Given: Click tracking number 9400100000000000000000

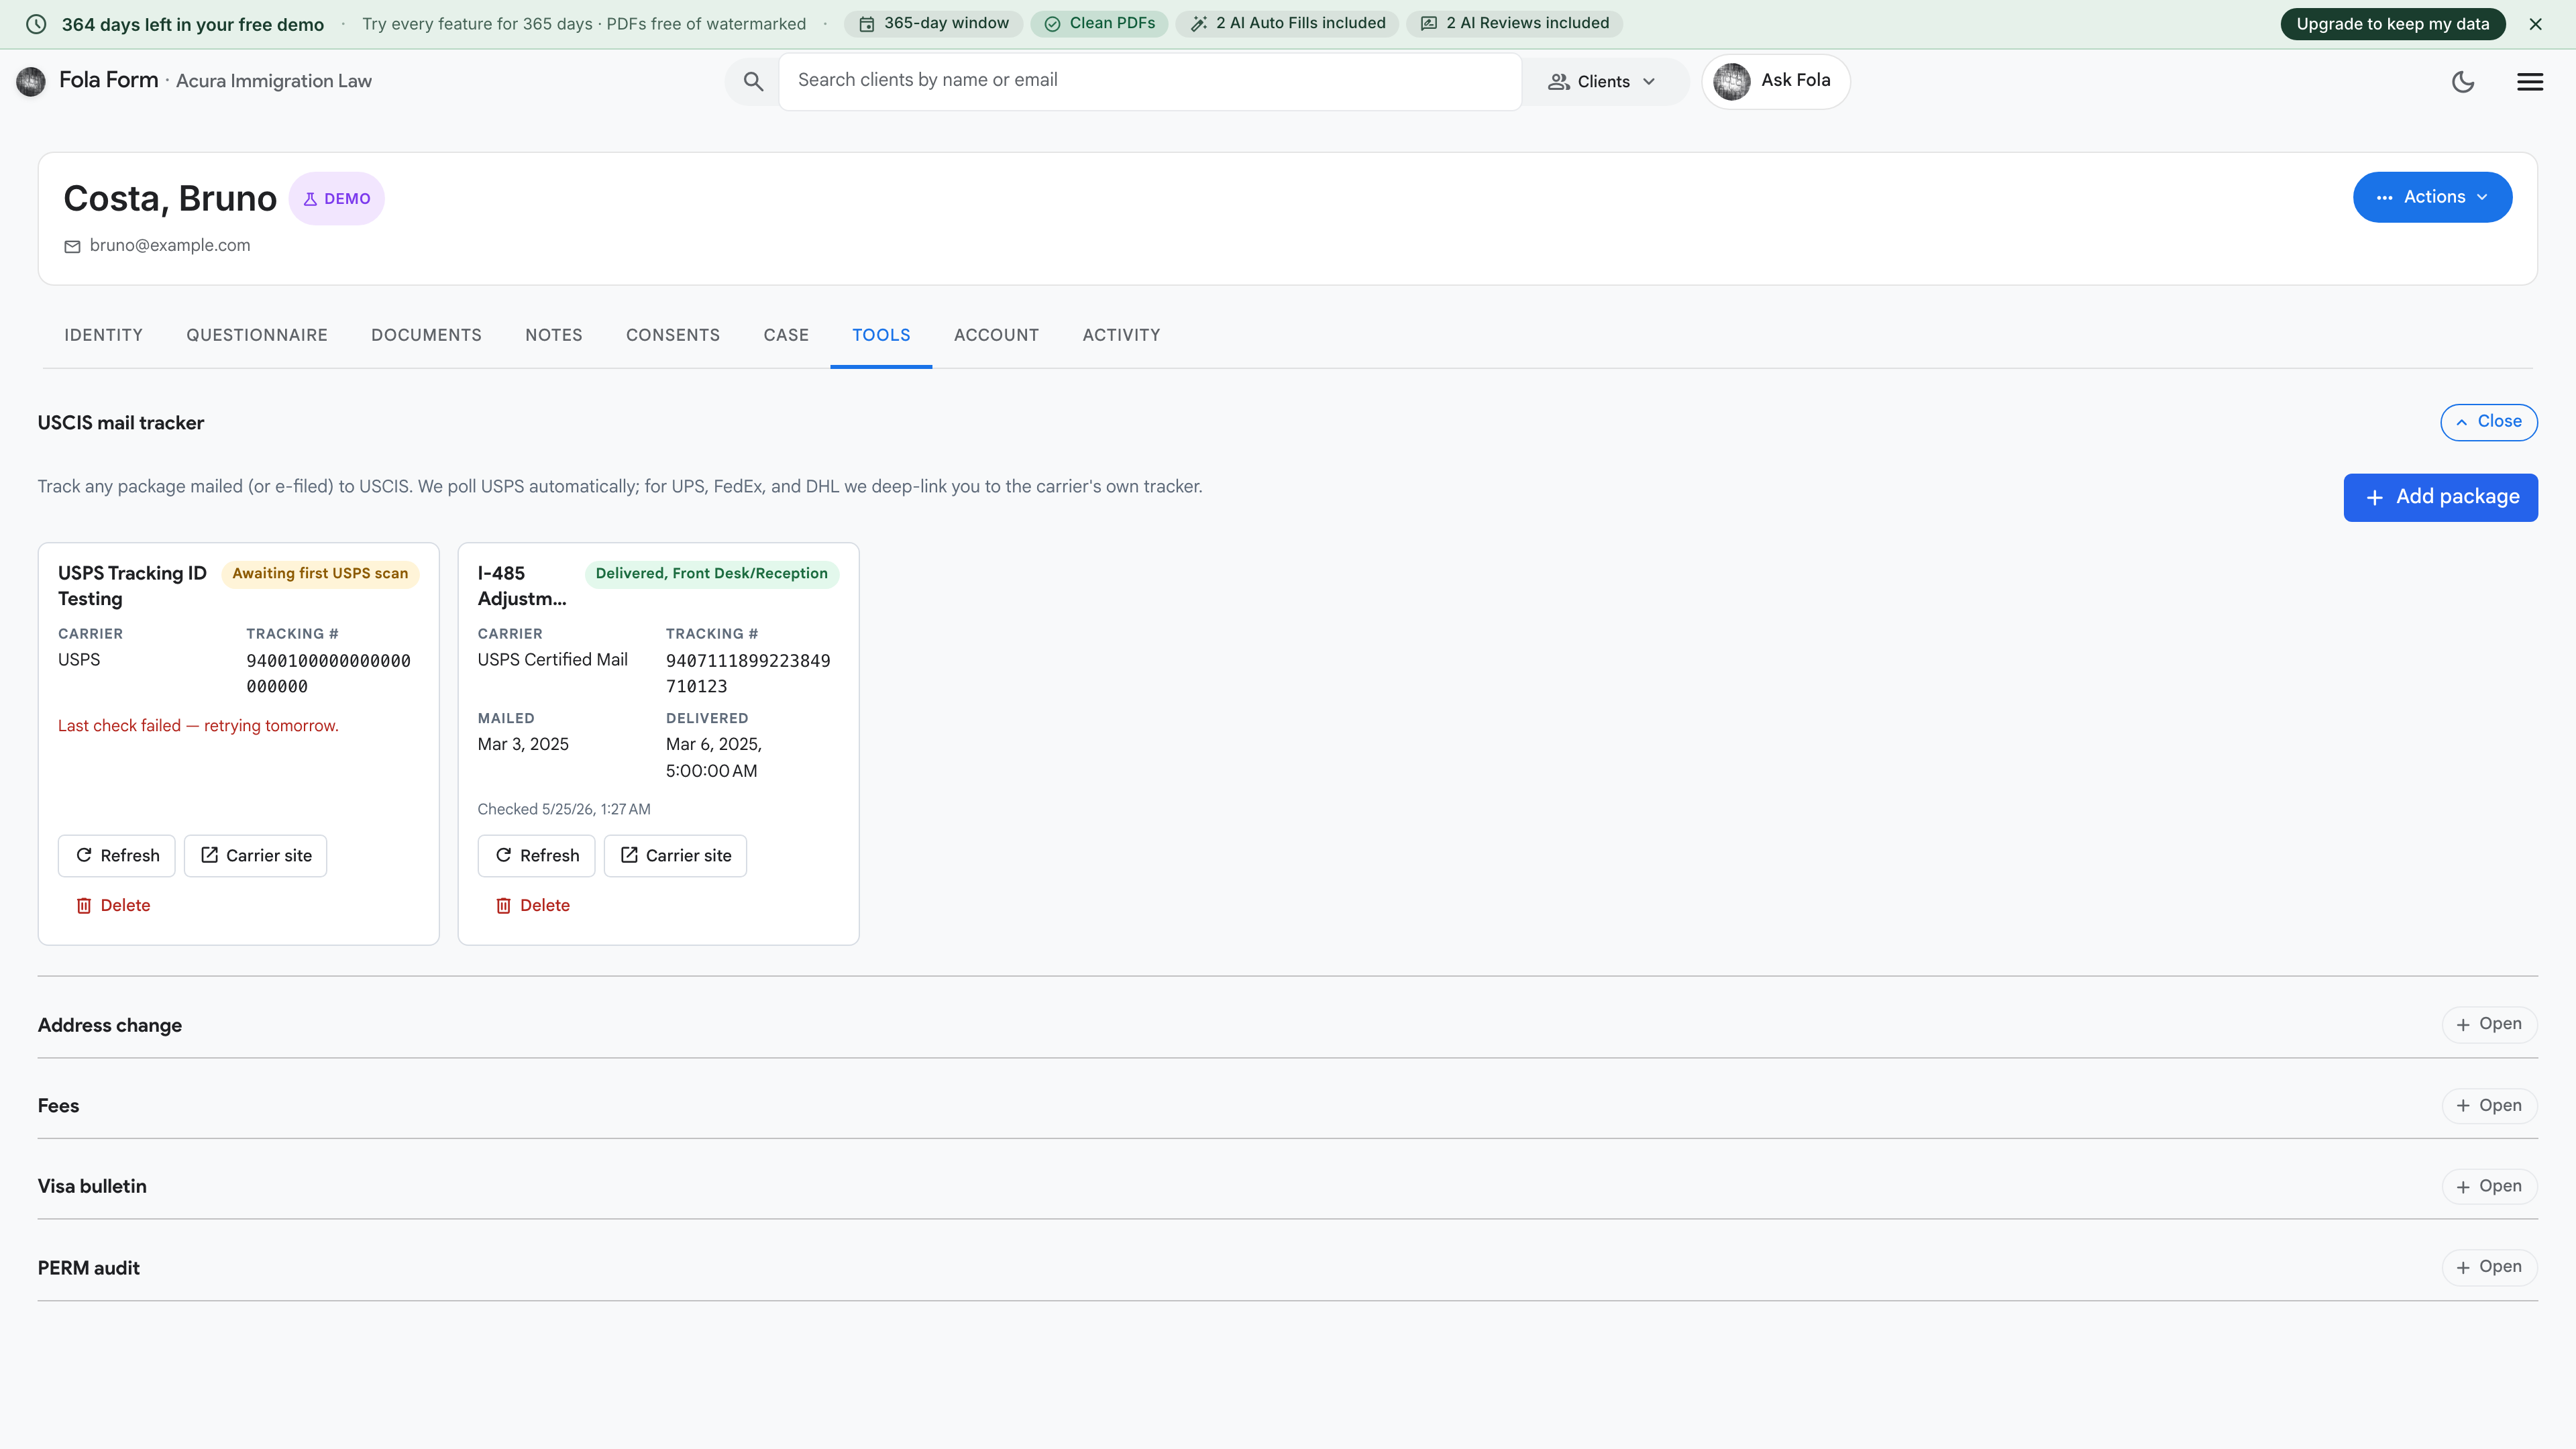Looking at the screenshot, I should (x=328, y=674).
